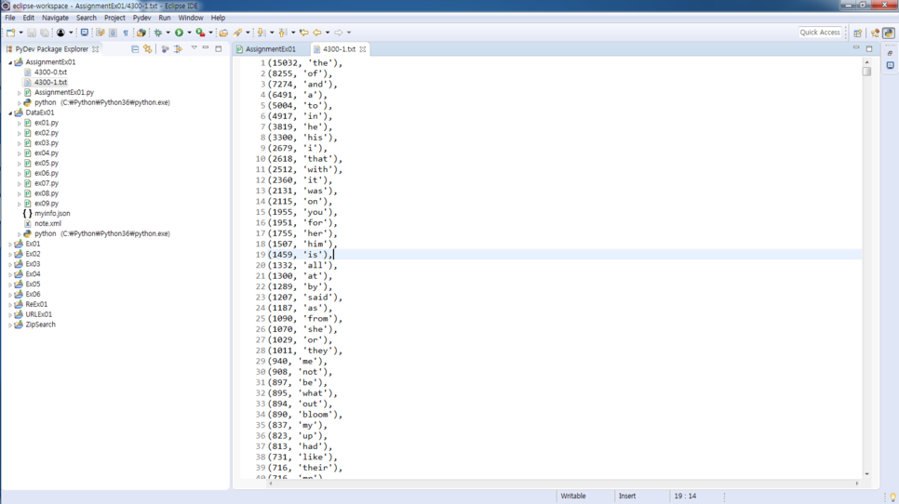Image resolution: width=899 pixels, height=504 pixels.
Task: Toggle Link with Editor in Package Explorer
Action: pyautogui.click(x=148, y=49)
